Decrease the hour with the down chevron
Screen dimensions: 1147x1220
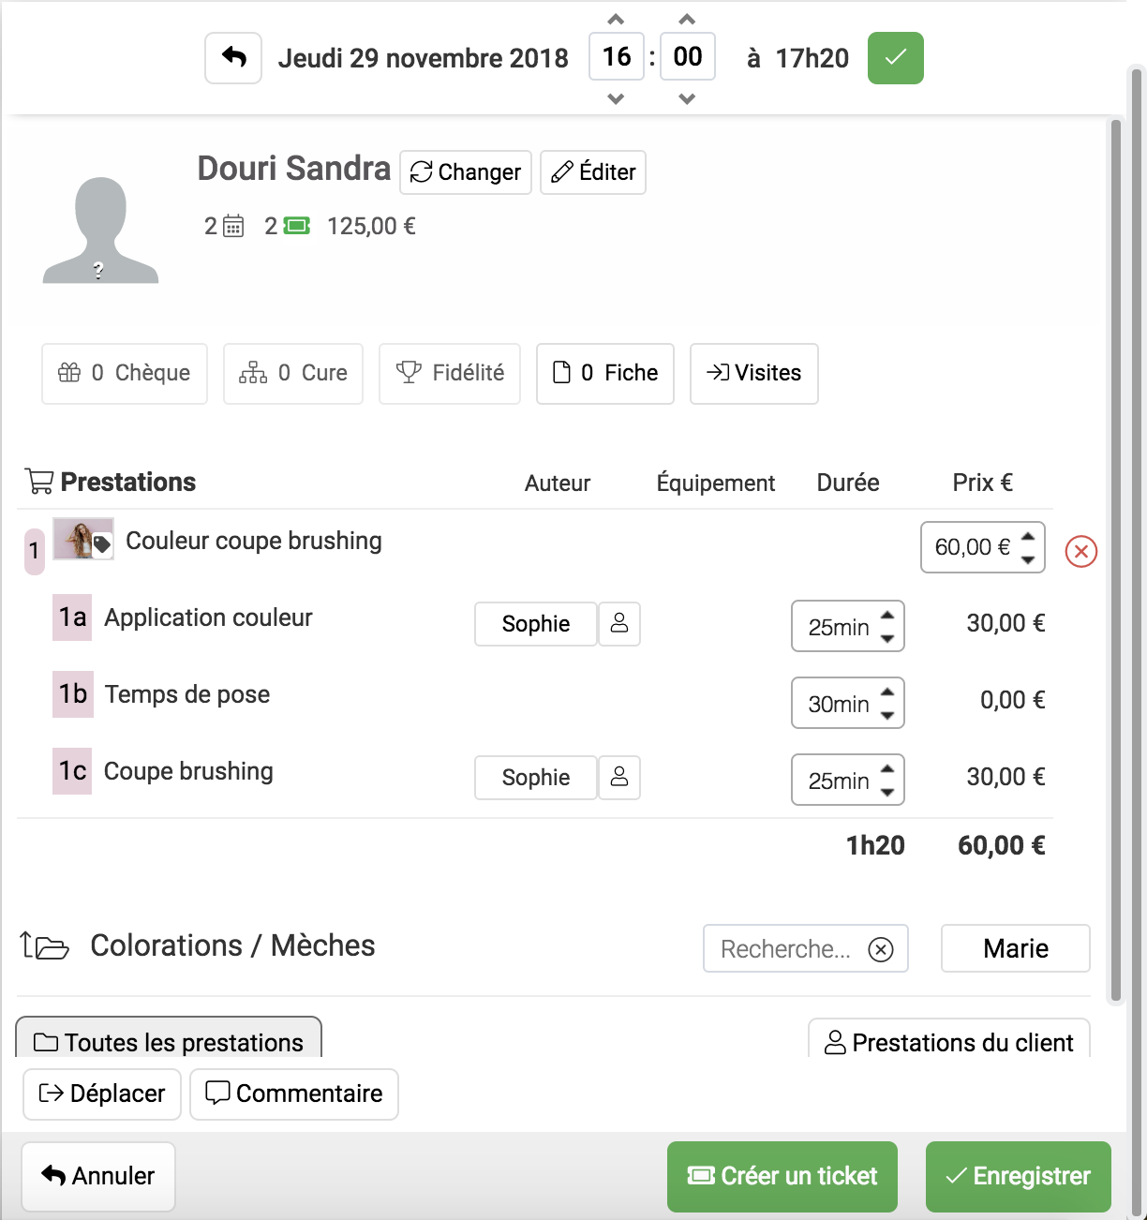pos(616,98)
